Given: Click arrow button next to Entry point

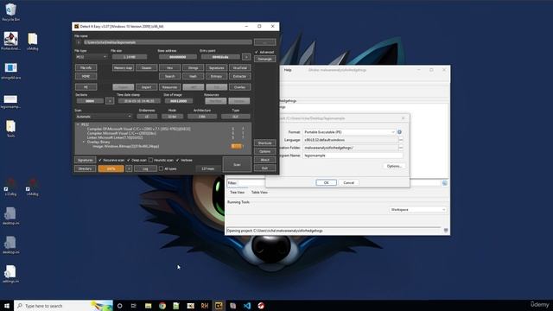Looking at the screenshot, I should [x=246, y=57].
